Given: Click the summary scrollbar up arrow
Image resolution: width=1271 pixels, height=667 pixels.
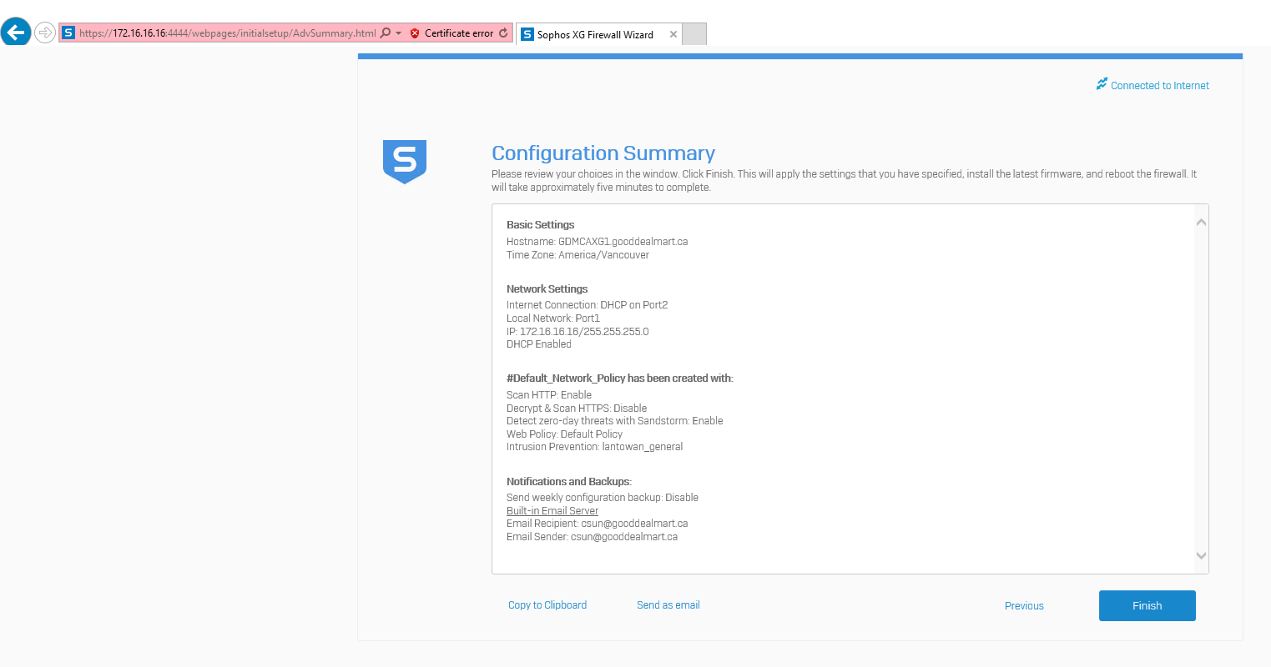Looking at the screenshot, I should tap(1201, 222).
